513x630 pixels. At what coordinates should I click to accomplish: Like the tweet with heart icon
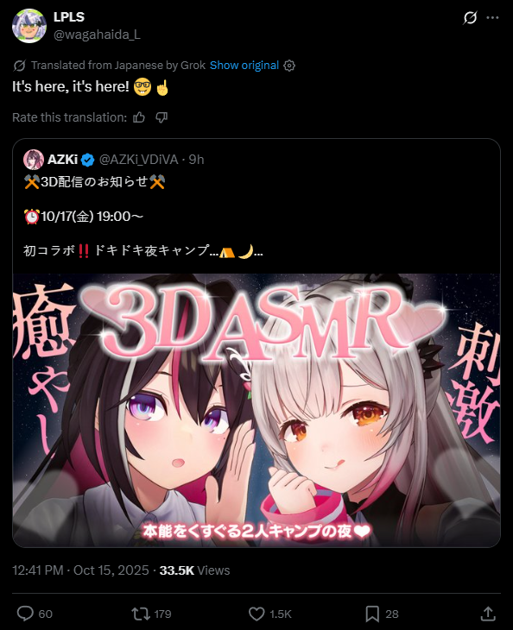(x=256, y=614)
